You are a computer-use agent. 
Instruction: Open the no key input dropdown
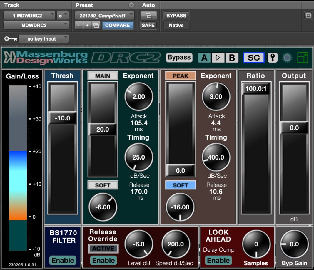click(44, 38)
